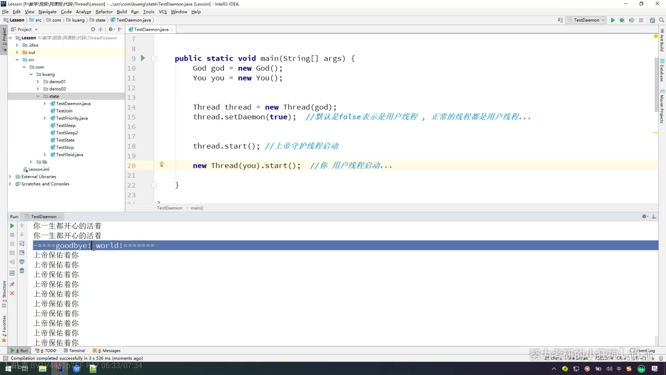Collapse the Lesson root node
The image size is (666, 375).
pos(10,38)
